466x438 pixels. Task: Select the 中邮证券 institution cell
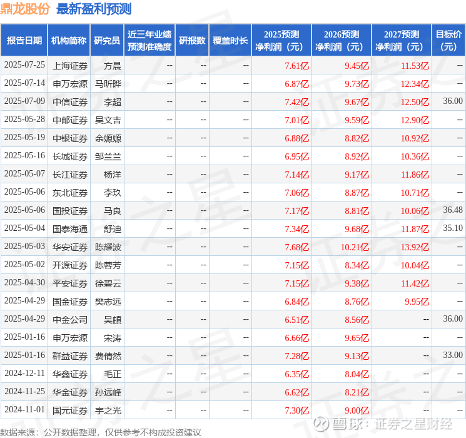70,120
